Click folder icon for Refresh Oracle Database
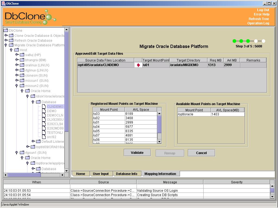Screen dimensions: 278x208 11,40
